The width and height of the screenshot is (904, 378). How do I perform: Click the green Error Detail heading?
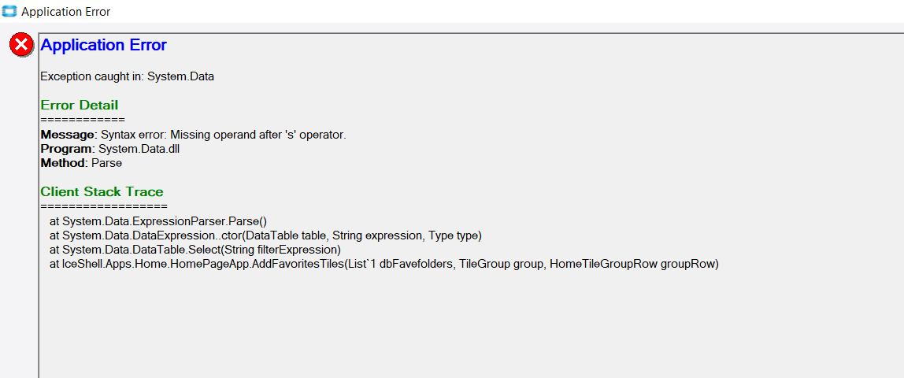click(80, 105)
